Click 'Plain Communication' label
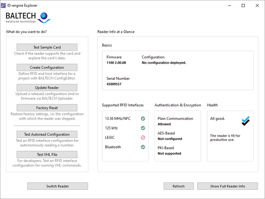 coord(175,118)
